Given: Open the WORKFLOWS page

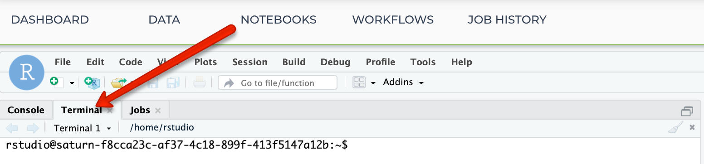Looking at the screenshot, I should [393, 20].
